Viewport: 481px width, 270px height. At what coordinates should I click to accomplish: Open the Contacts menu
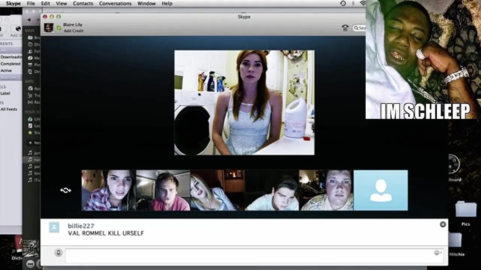(83, 3)
